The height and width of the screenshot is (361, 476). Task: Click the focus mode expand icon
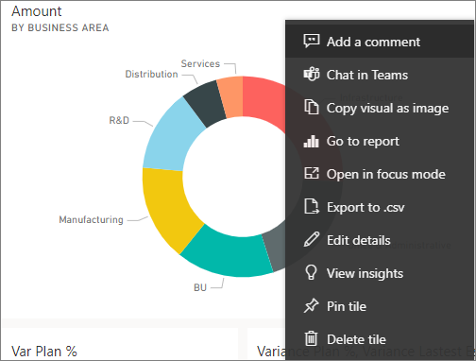[x=312, y=174]
